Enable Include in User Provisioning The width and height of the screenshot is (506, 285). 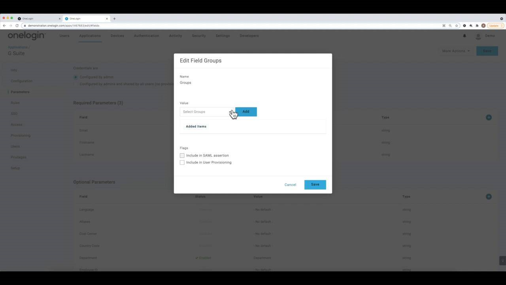tap(182, 162)
